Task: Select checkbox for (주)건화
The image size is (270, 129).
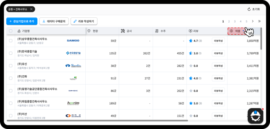Action: [11, 78]
